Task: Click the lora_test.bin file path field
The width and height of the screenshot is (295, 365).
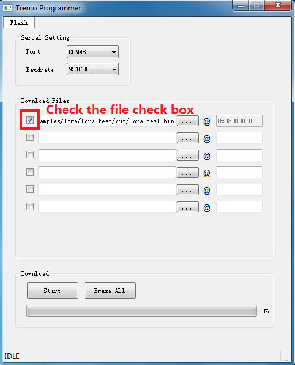Action: (107, 121)
